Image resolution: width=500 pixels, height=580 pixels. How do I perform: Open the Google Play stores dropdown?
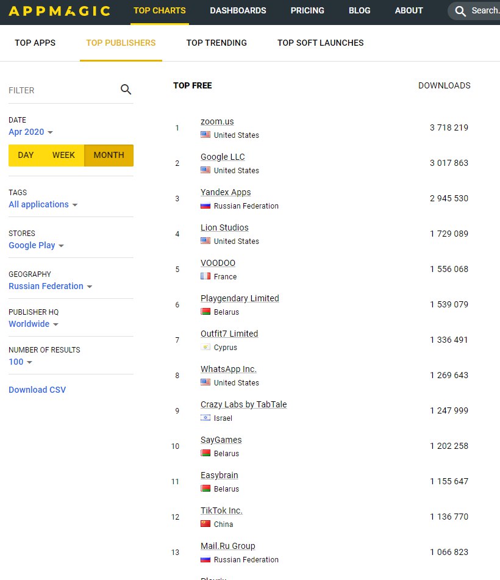pyautogui.click(x=36, y=245)
